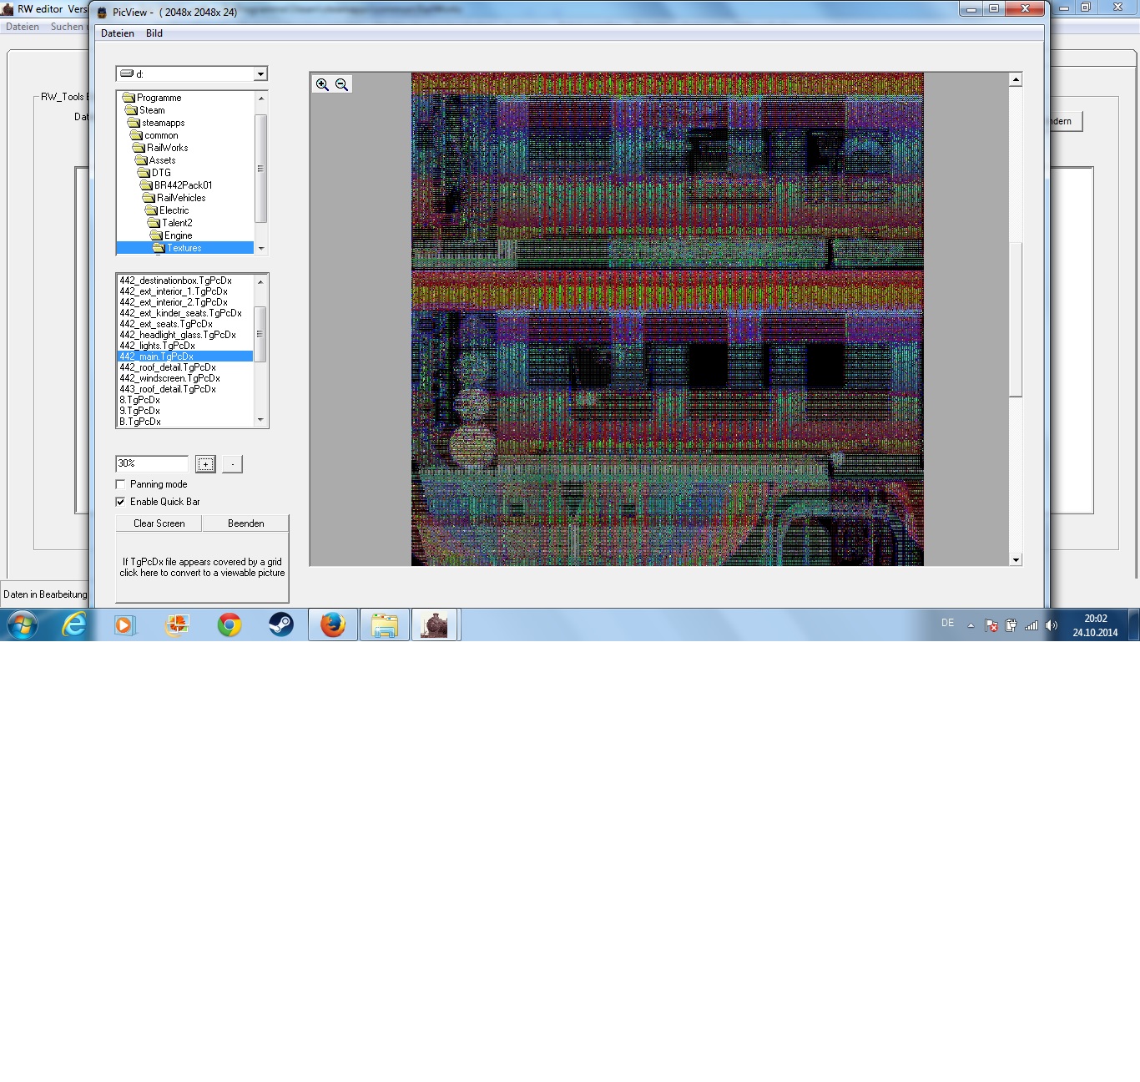Open network status in the system tray

point(1032,625)
